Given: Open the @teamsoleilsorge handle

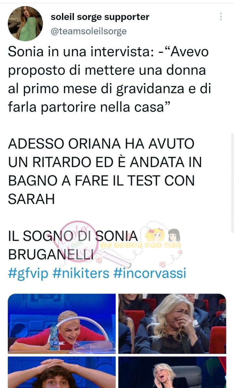Looking at the screenshot, I should pos(89,31).
